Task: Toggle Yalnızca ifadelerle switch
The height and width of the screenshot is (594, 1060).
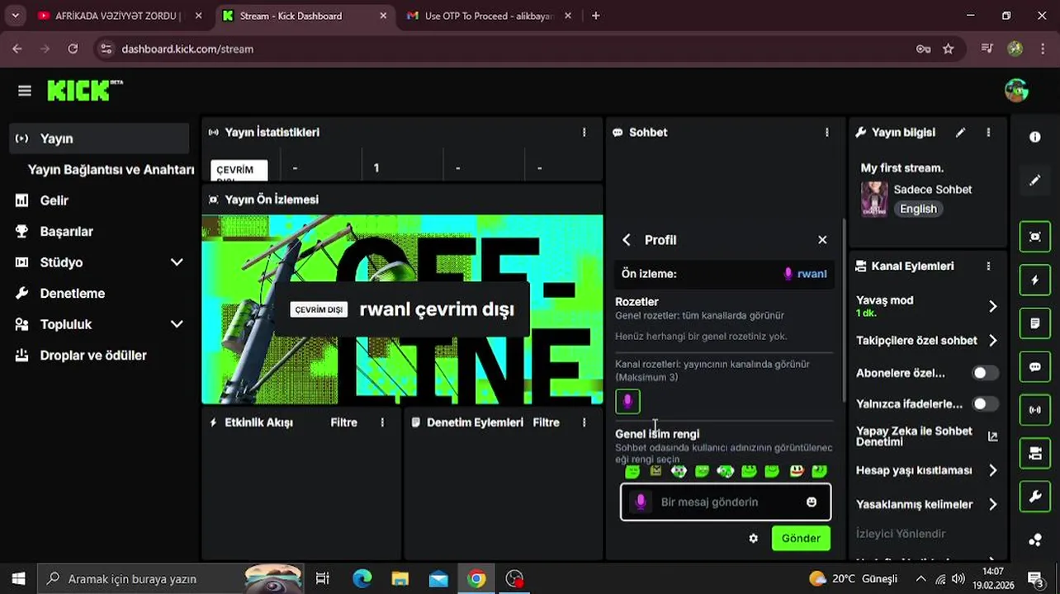Action: 984,404
